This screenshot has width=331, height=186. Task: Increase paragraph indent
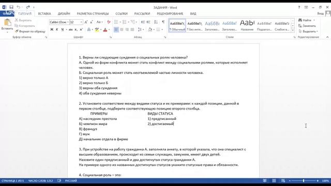(148, 22)
